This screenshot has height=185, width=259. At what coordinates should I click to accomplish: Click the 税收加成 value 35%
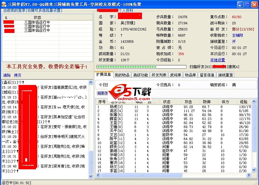click(181, 54)
